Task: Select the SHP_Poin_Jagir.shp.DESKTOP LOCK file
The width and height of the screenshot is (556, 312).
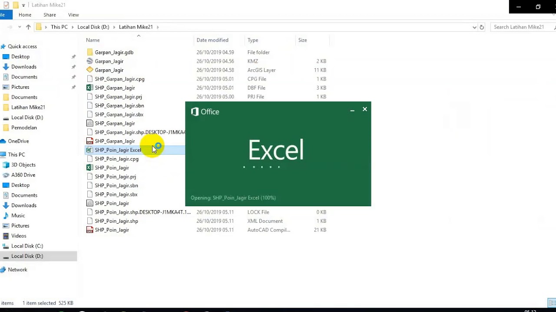Action: (x=142, y=212)
